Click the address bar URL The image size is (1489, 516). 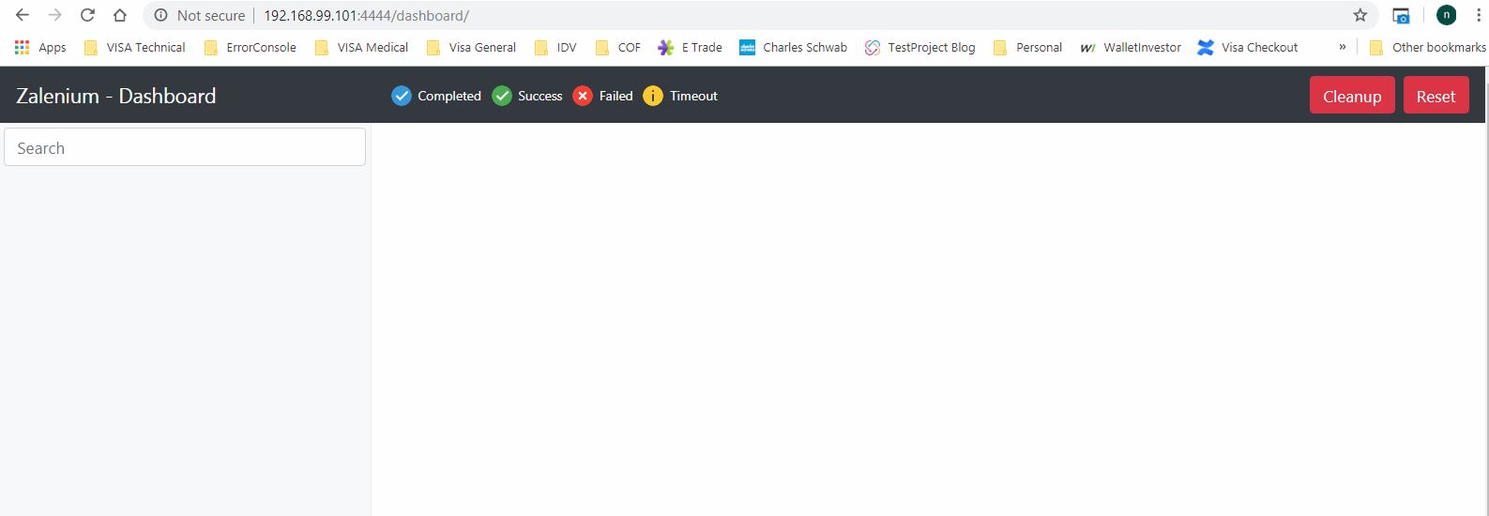pos(367,16)
